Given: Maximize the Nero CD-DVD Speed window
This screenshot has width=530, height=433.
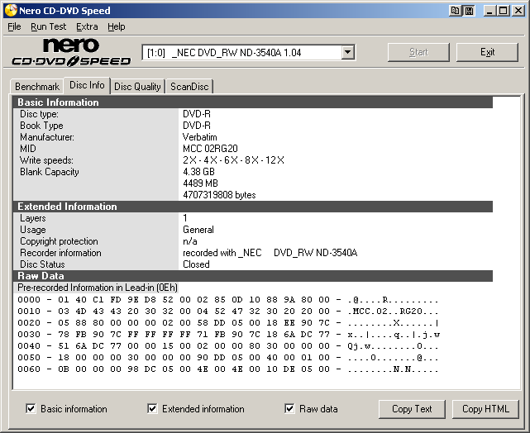Looking at the screenshot, I should tap(503, 11).
